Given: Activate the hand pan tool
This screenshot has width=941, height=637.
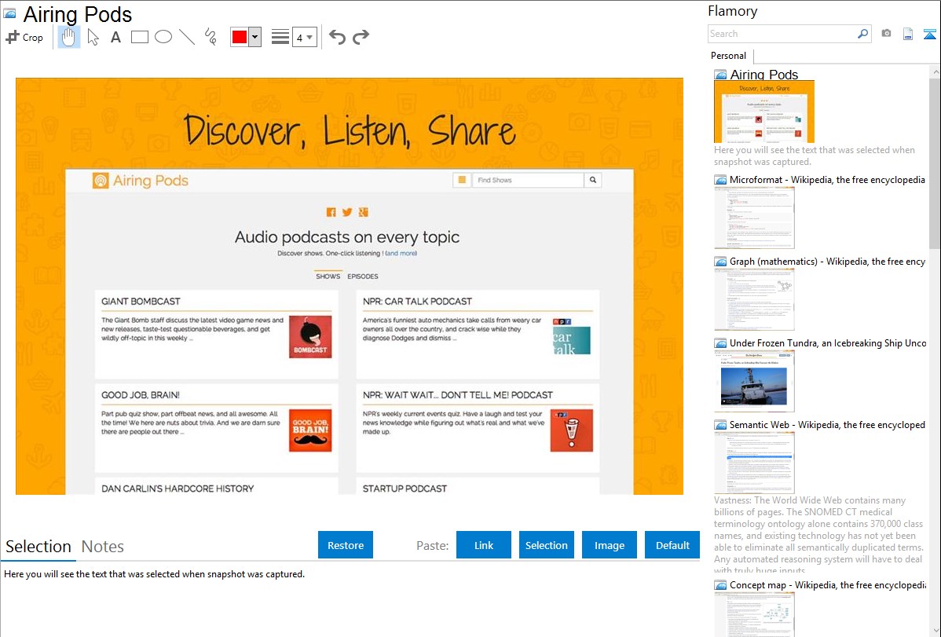Looking at the screenshot, I should pyautogui.click(x=68, y=37).
